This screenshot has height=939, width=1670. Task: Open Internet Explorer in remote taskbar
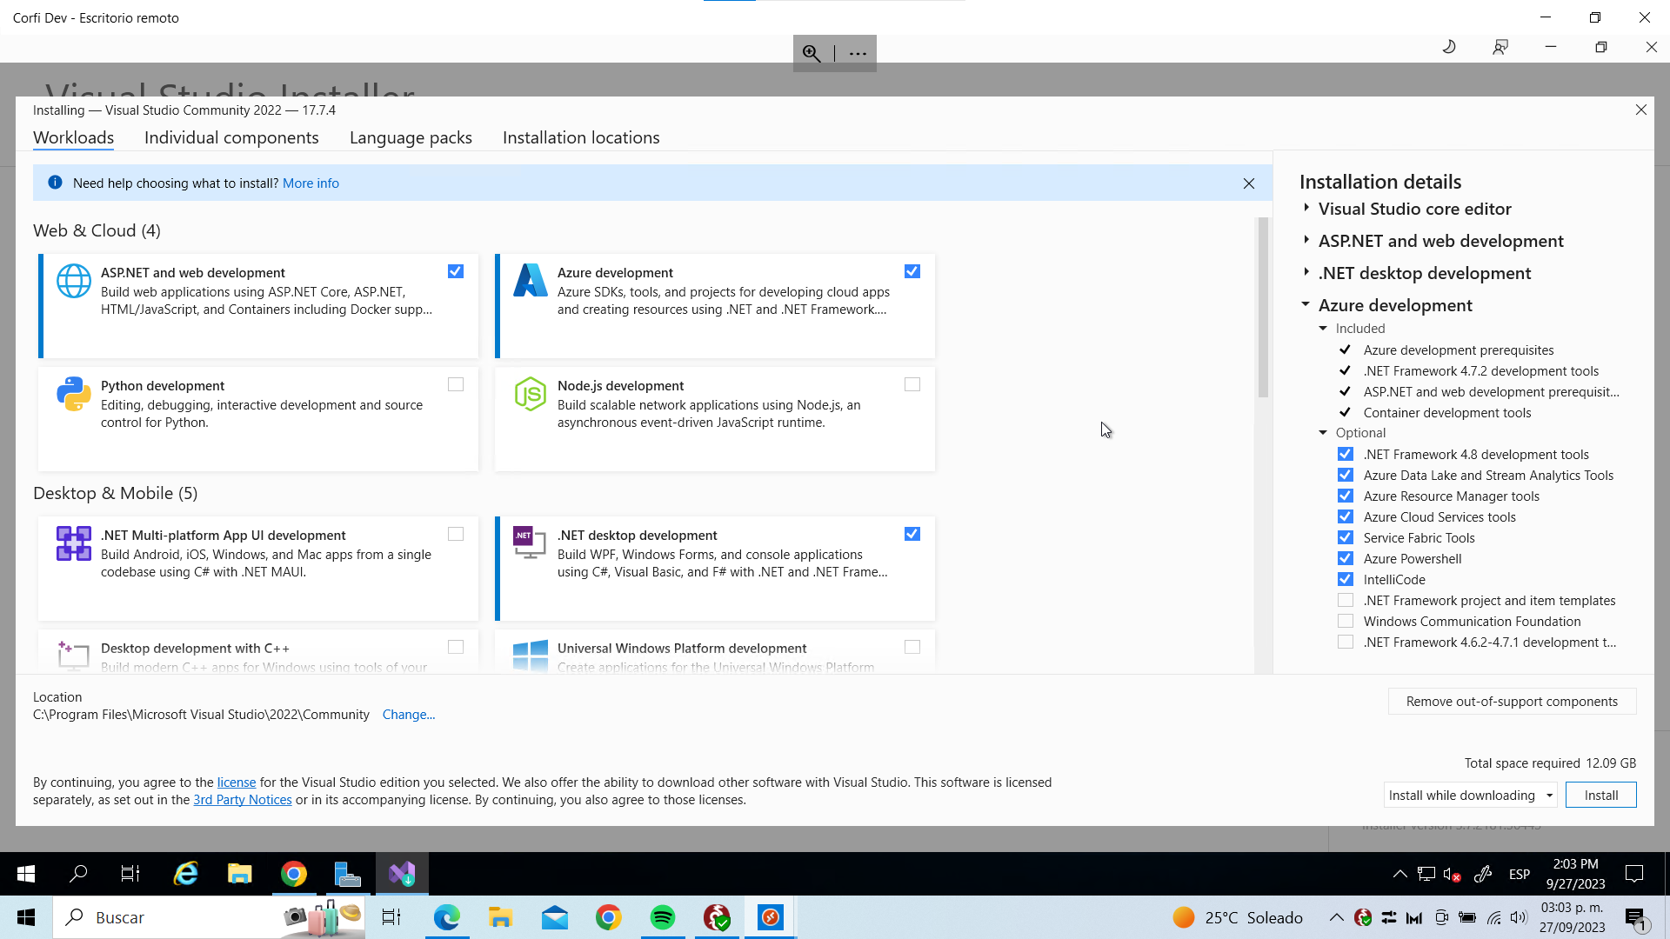[186, 874]
